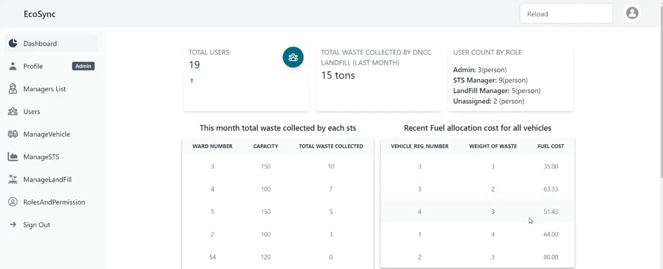The image size is (663, 269).
Task: Click fuel cost 64.00 cell
Action: point(551,235)
